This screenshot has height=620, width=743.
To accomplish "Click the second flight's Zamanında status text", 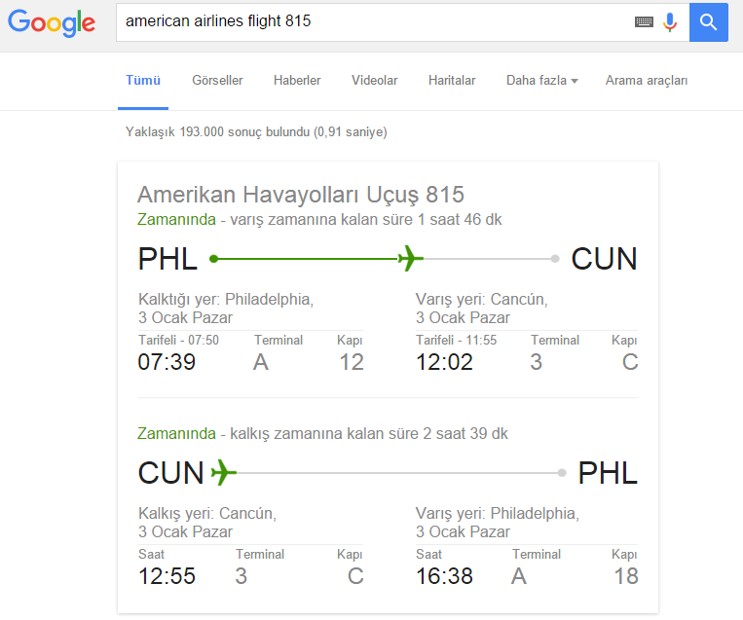I will tap(176, 433).
